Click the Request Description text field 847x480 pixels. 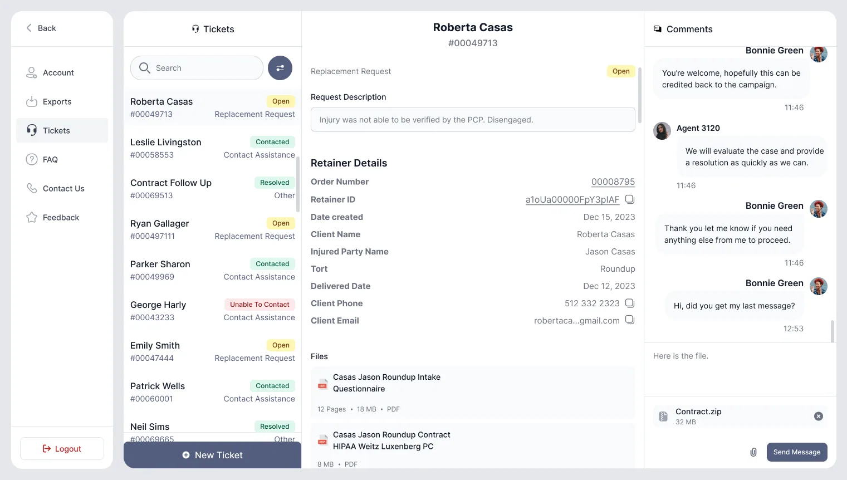473,120
